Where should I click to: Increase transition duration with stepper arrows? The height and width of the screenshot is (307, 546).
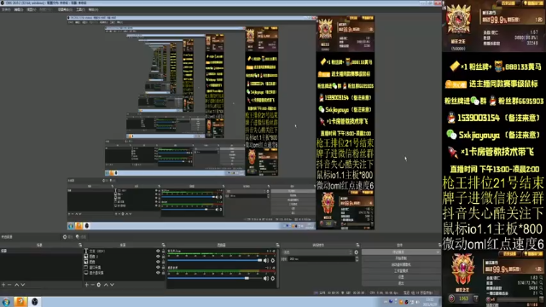click(x=357, y=259)
